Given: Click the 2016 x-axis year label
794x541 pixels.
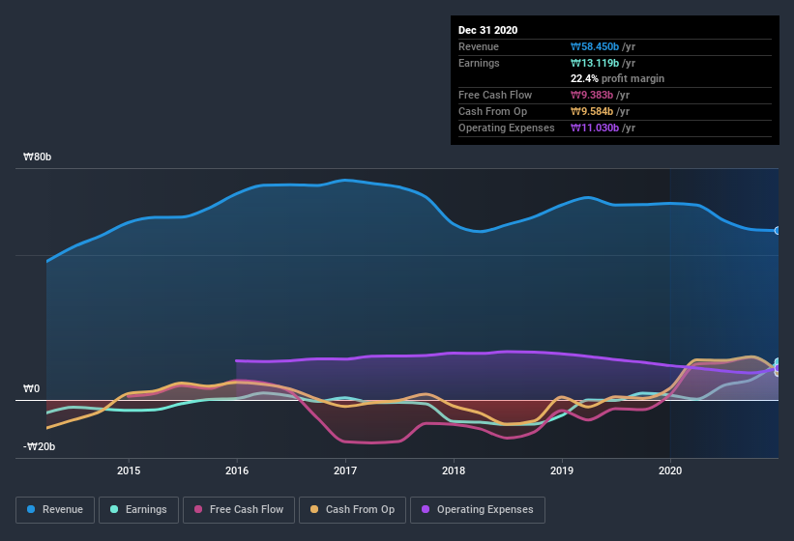Looking at the screenshot, I should click(x=237, y=470).
